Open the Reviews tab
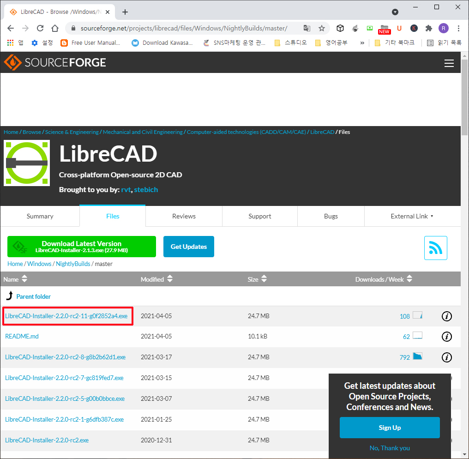Viewport: 469px width, 459px height. (x=184, y=216)
